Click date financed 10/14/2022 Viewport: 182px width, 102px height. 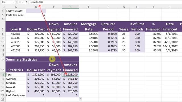170,46
